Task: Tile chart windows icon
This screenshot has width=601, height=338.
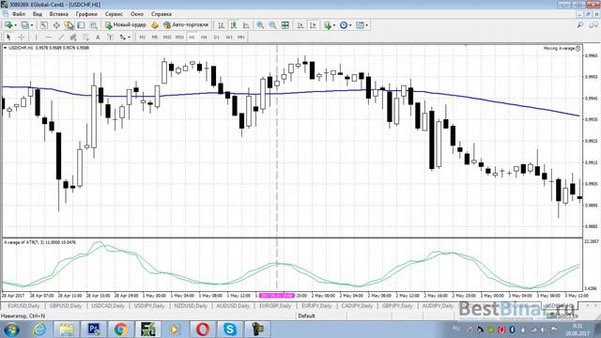Action: pyautogui.click(x=285, y=25)
